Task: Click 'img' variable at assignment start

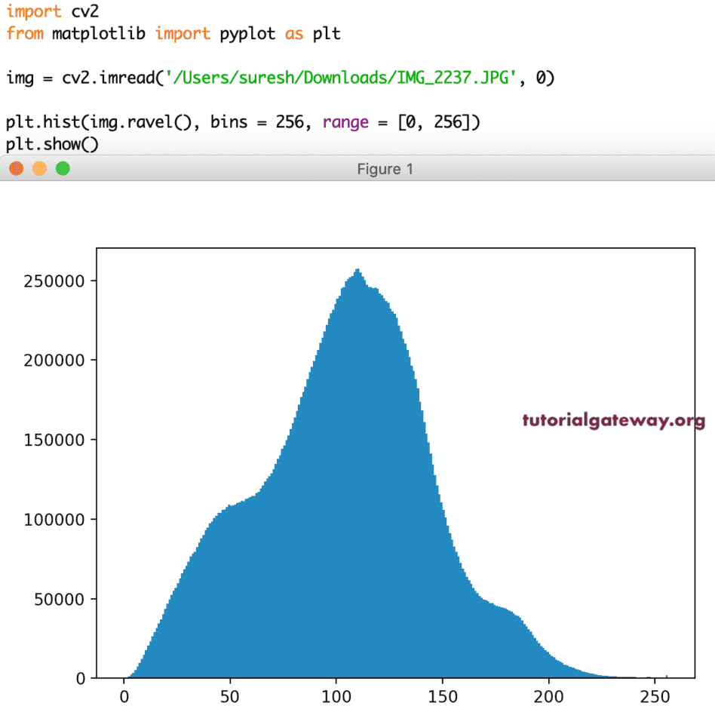Action: point(20,78)
